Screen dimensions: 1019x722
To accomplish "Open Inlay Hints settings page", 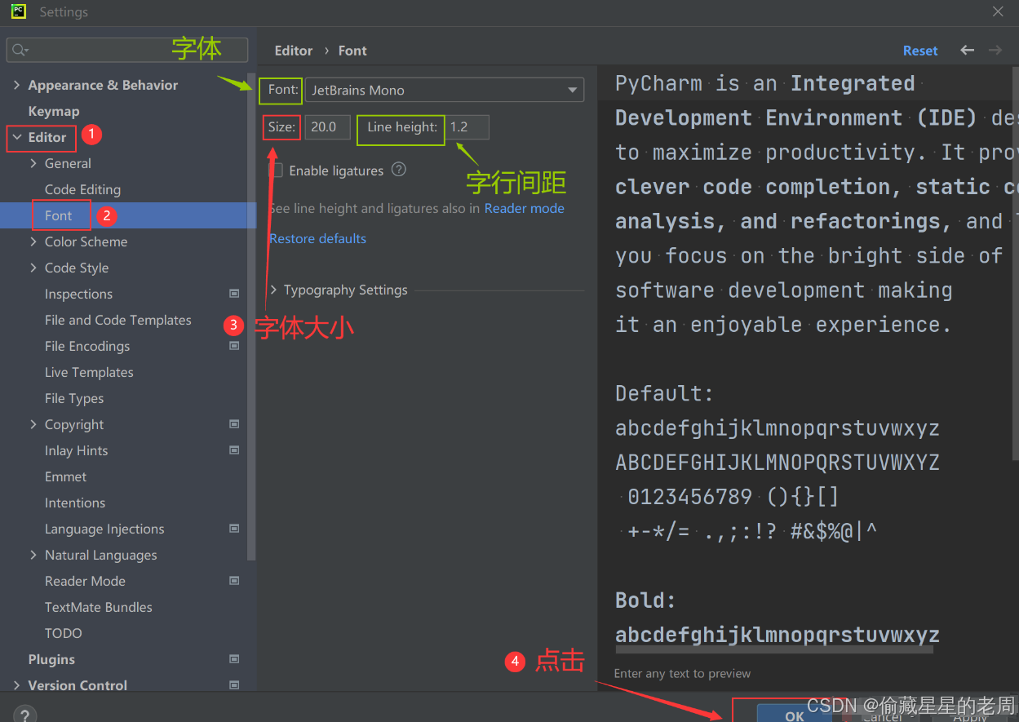I will [x=76, y=450].
